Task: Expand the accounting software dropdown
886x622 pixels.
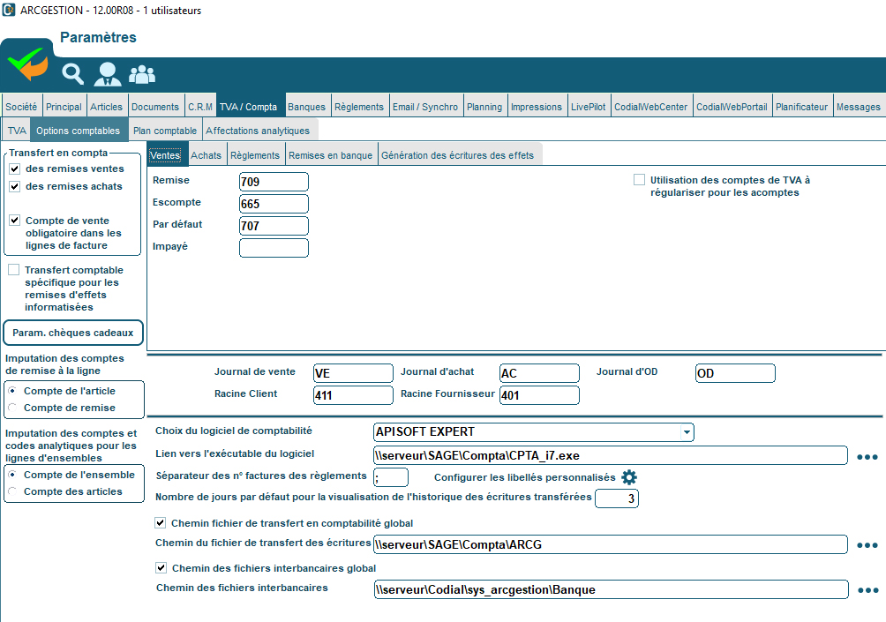Action: click(686, 432)
